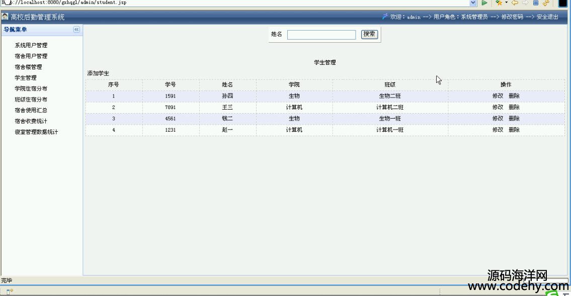Image resolution: width=571 pixels, height=296 pixels.
Task: Click the name 赵一 in the table
Action: pos(227,130)
